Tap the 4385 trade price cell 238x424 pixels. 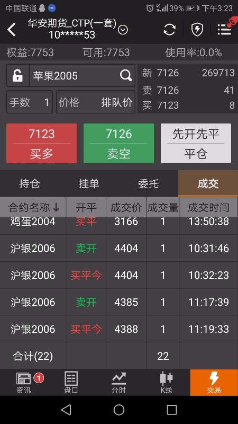[x=126, y=302]
